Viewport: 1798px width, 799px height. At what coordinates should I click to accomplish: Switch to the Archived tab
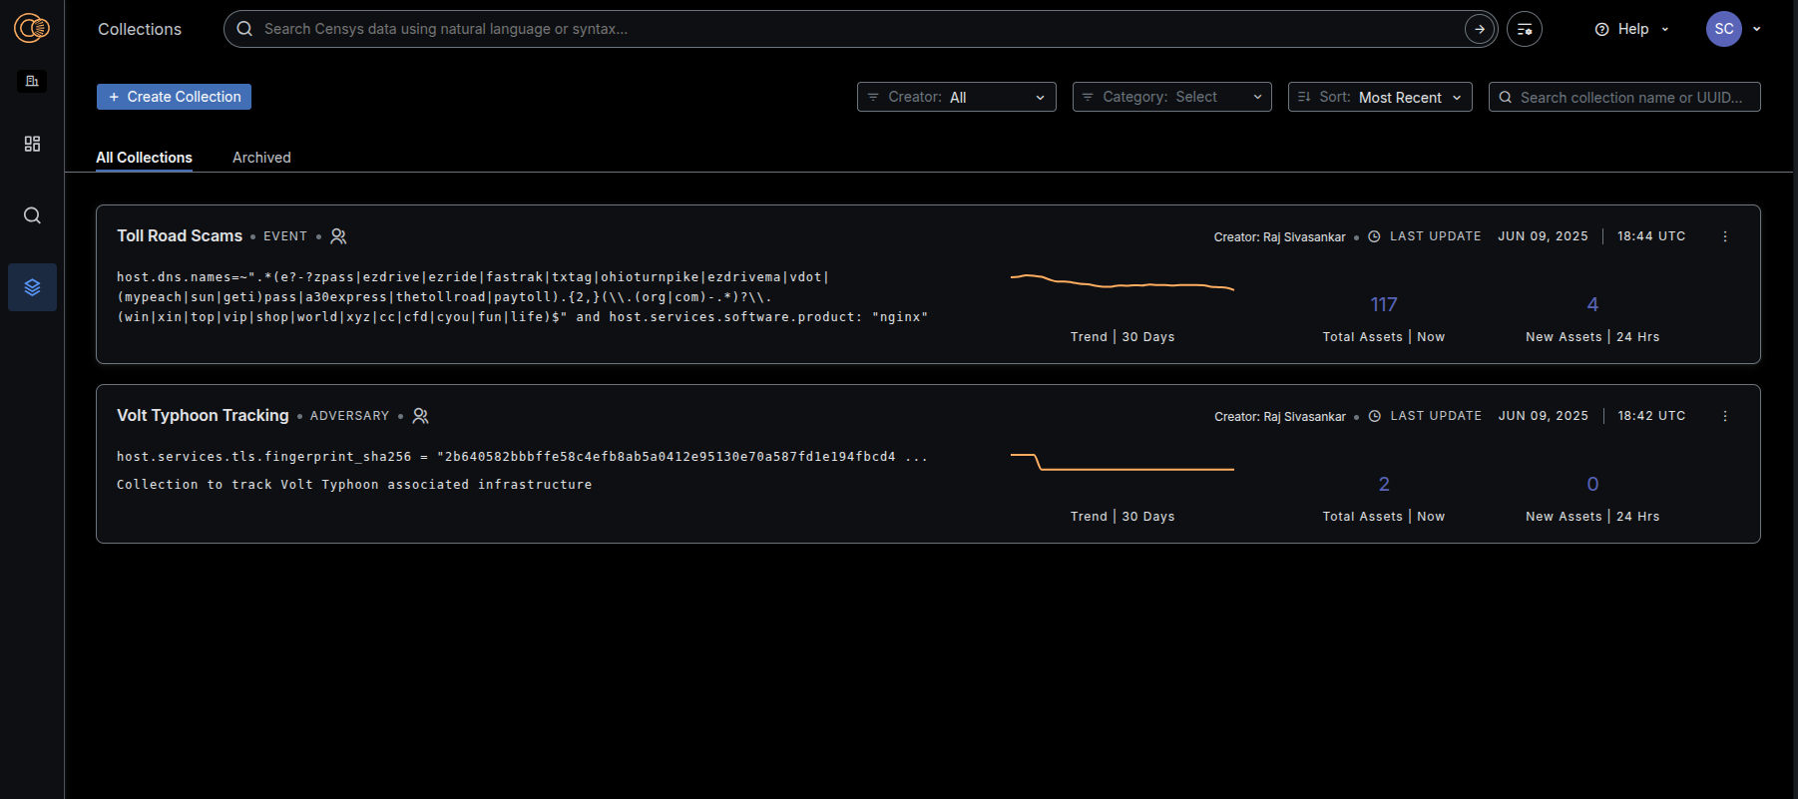coord(261,158)
